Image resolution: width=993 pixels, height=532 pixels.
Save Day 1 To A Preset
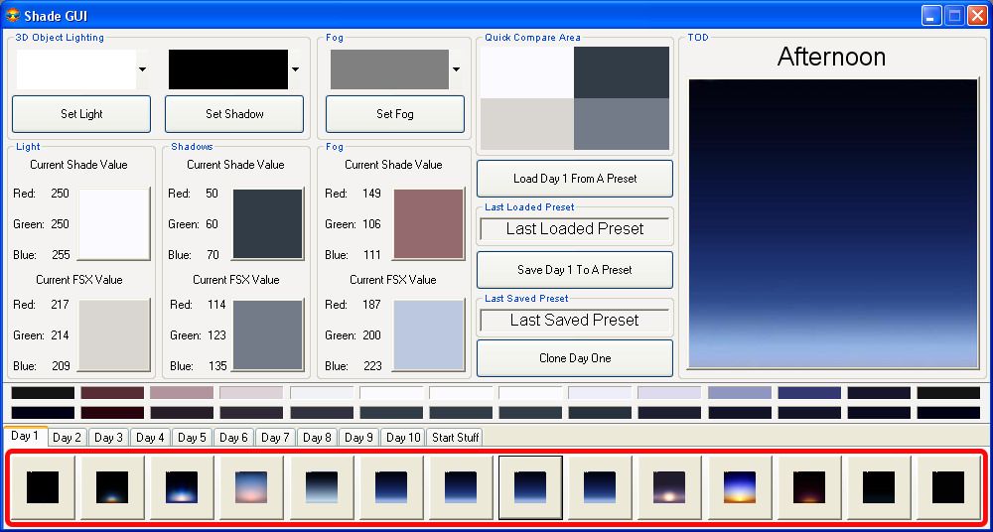(x=574, y=270)
